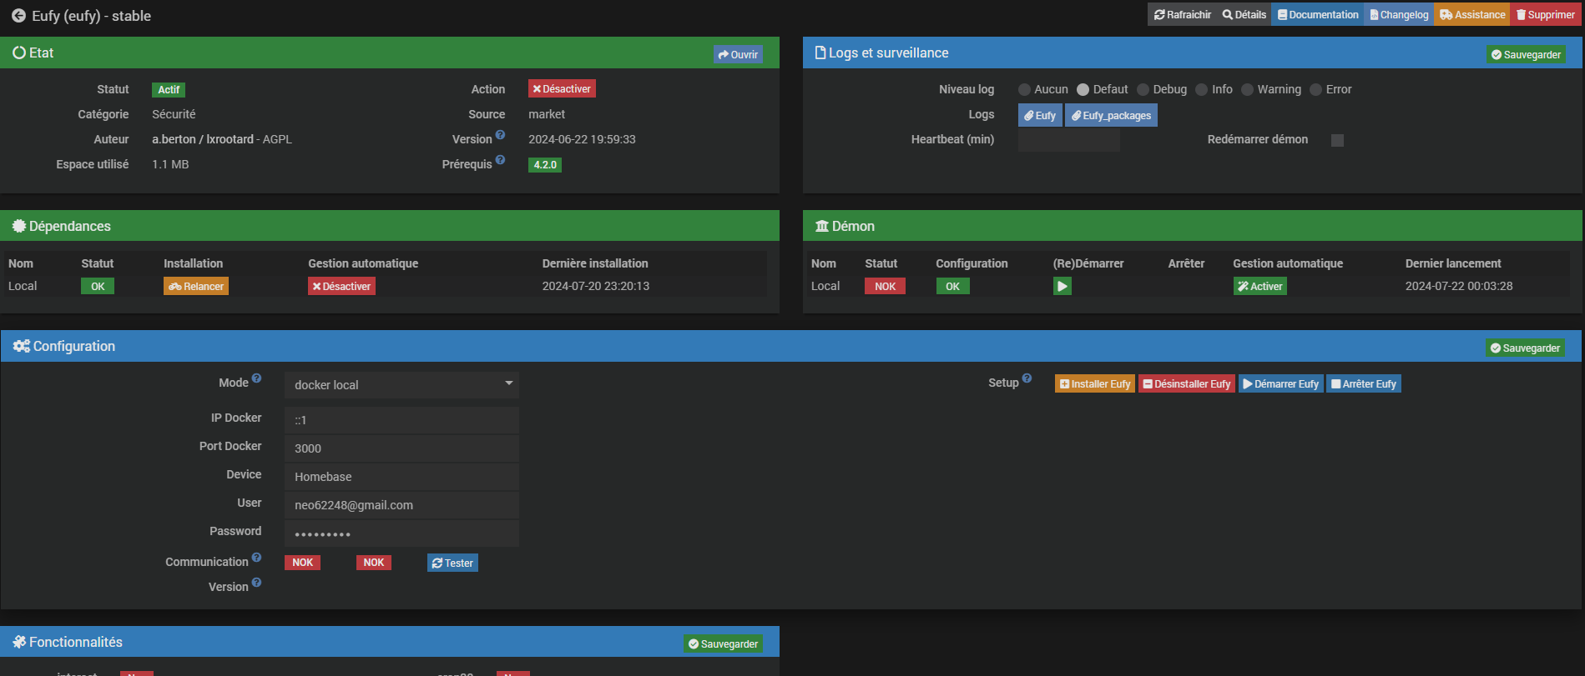
Task: Select the Defaut log level
Action: point(1083,90)
